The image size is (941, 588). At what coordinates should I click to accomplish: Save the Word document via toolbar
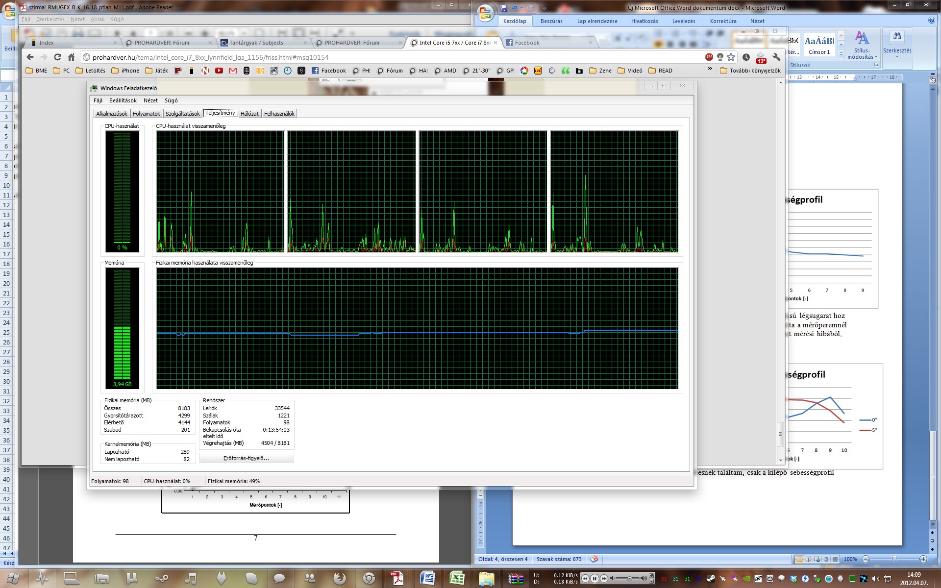point(503,8)
